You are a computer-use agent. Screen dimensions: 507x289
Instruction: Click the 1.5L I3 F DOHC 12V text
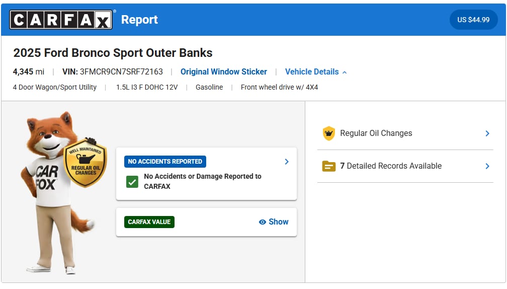pyautogui.click(x=147, y=87)
